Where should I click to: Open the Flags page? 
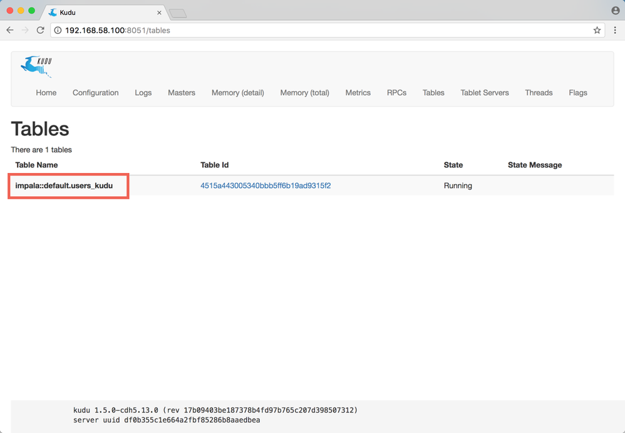click(578, 93)
